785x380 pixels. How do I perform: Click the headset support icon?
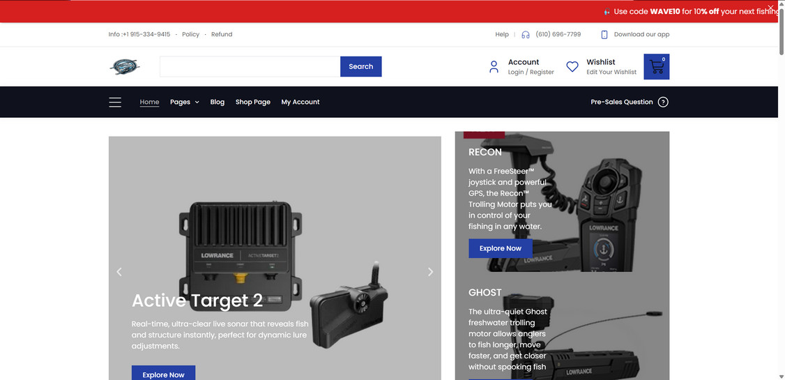526,35
